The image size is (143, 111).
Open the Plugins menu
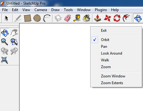101,10
